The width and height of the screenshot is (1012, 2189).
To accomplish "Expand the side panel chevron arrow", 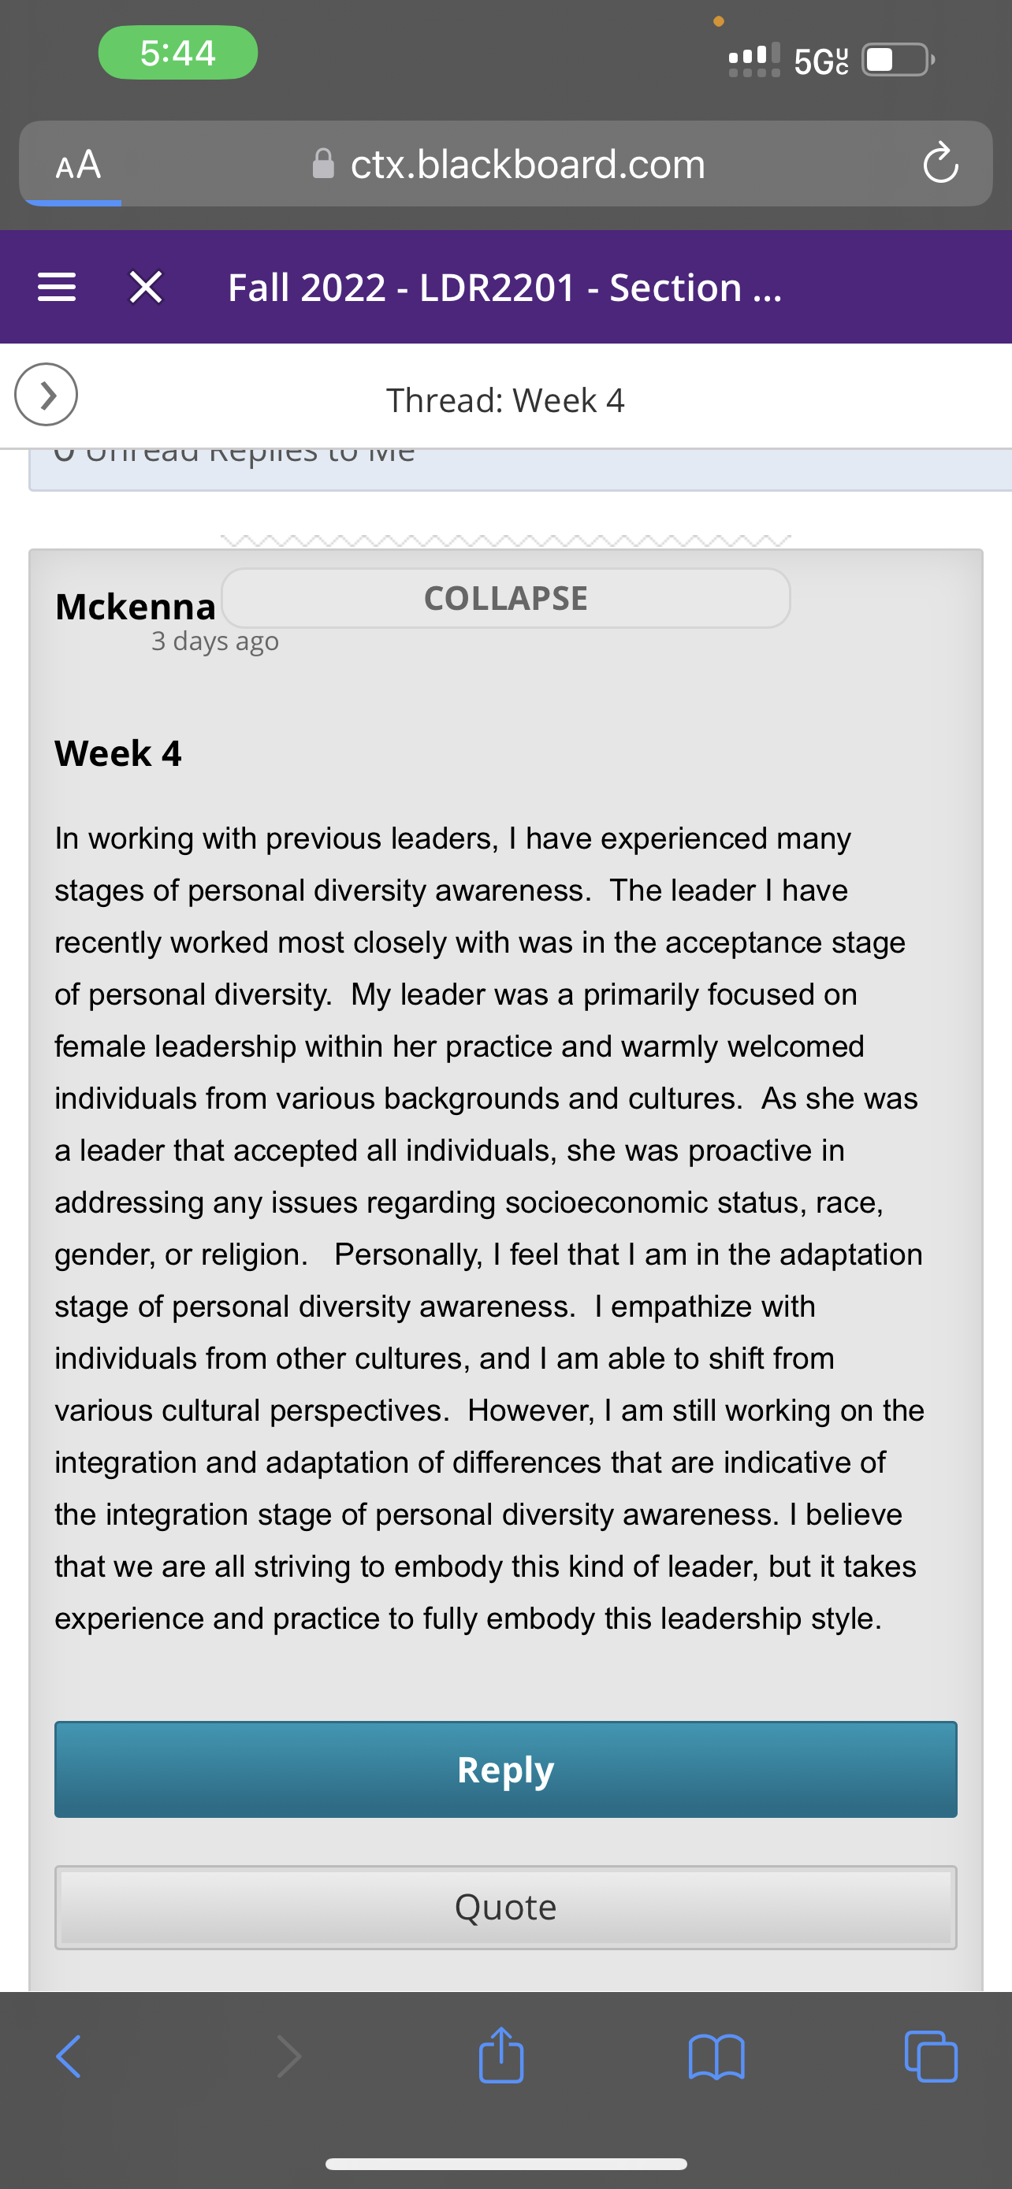I will click(x=46, y=394).
